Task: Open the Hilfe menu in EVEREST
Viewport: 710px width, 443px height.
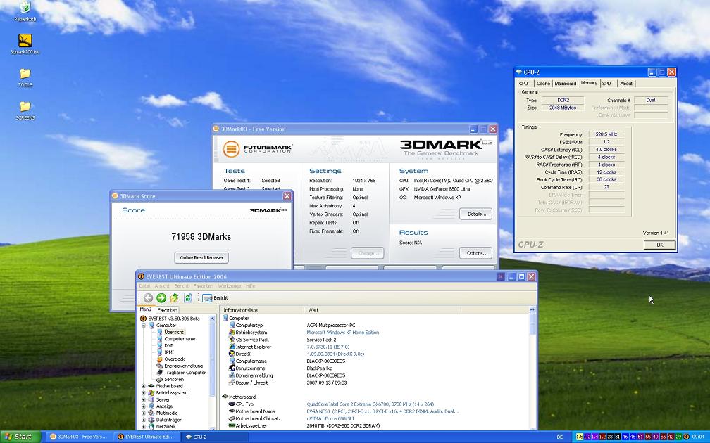Action: [x=251, y=286]
